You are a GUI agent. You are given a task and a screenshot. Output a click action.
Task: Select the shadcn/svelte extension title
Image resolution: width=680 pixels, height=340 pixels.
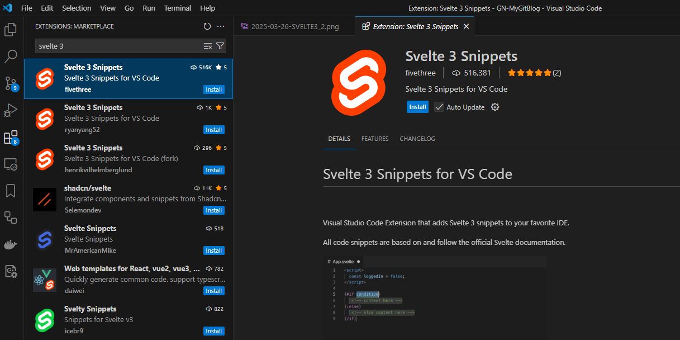(x=88, y=188)
